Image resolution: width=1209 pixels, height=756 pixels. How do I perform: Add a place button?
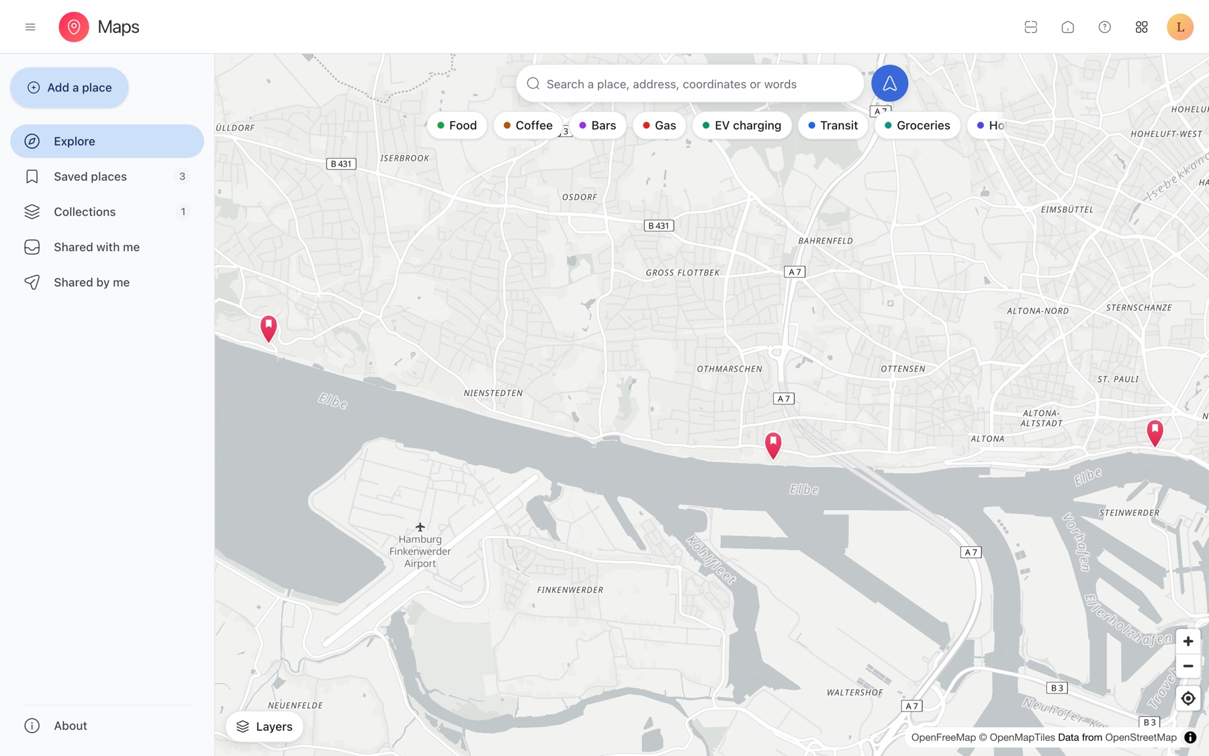[x=69, y=87]
